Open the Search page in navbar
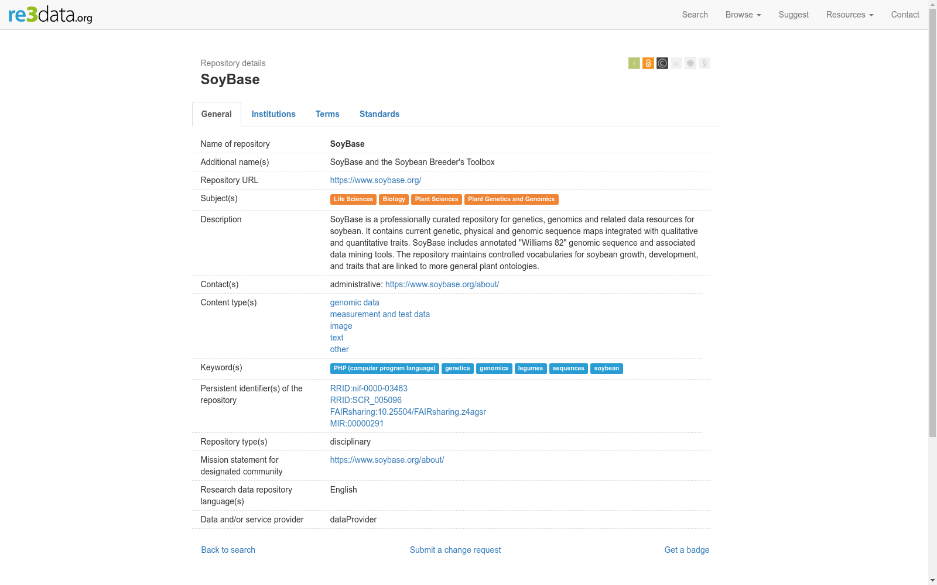Image resolution: width=937 pixels, height=585 pixels. pos(695,15)
